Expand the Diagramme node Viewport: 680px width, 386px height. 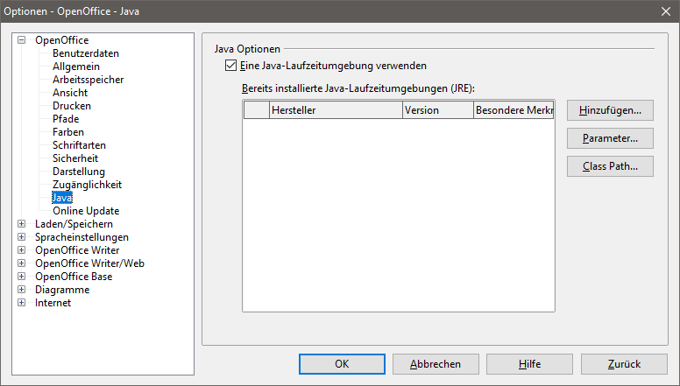click(21, 290)
